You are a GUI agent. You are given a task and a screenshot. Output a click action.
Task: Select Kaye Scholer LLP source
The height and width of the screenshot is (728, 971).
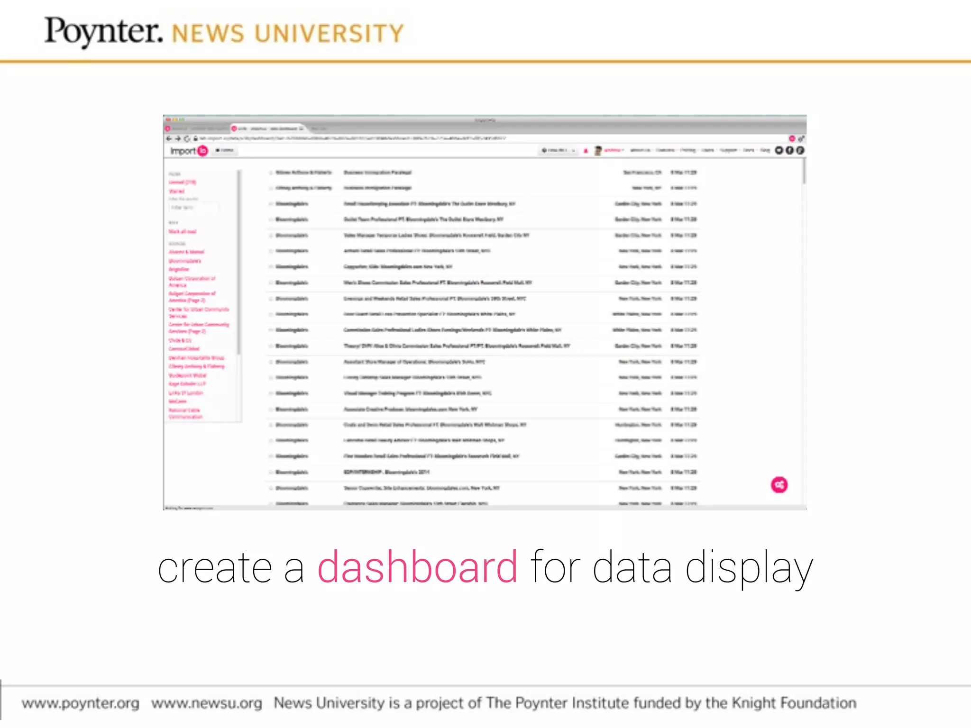tap(187, 383)
